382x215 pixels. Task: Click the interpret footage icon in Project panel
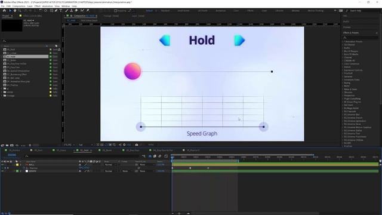2,145
